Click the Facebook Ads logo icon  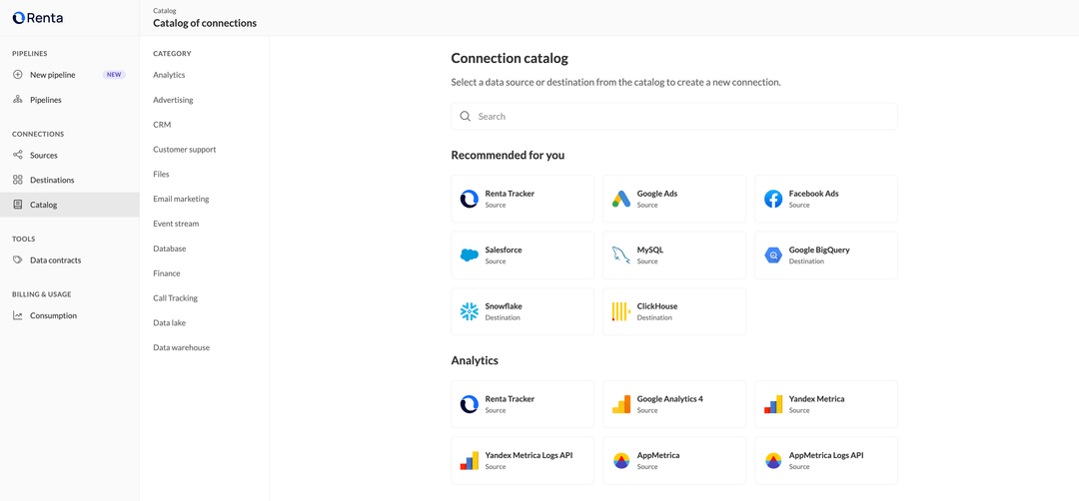click(x=773, y=199)
